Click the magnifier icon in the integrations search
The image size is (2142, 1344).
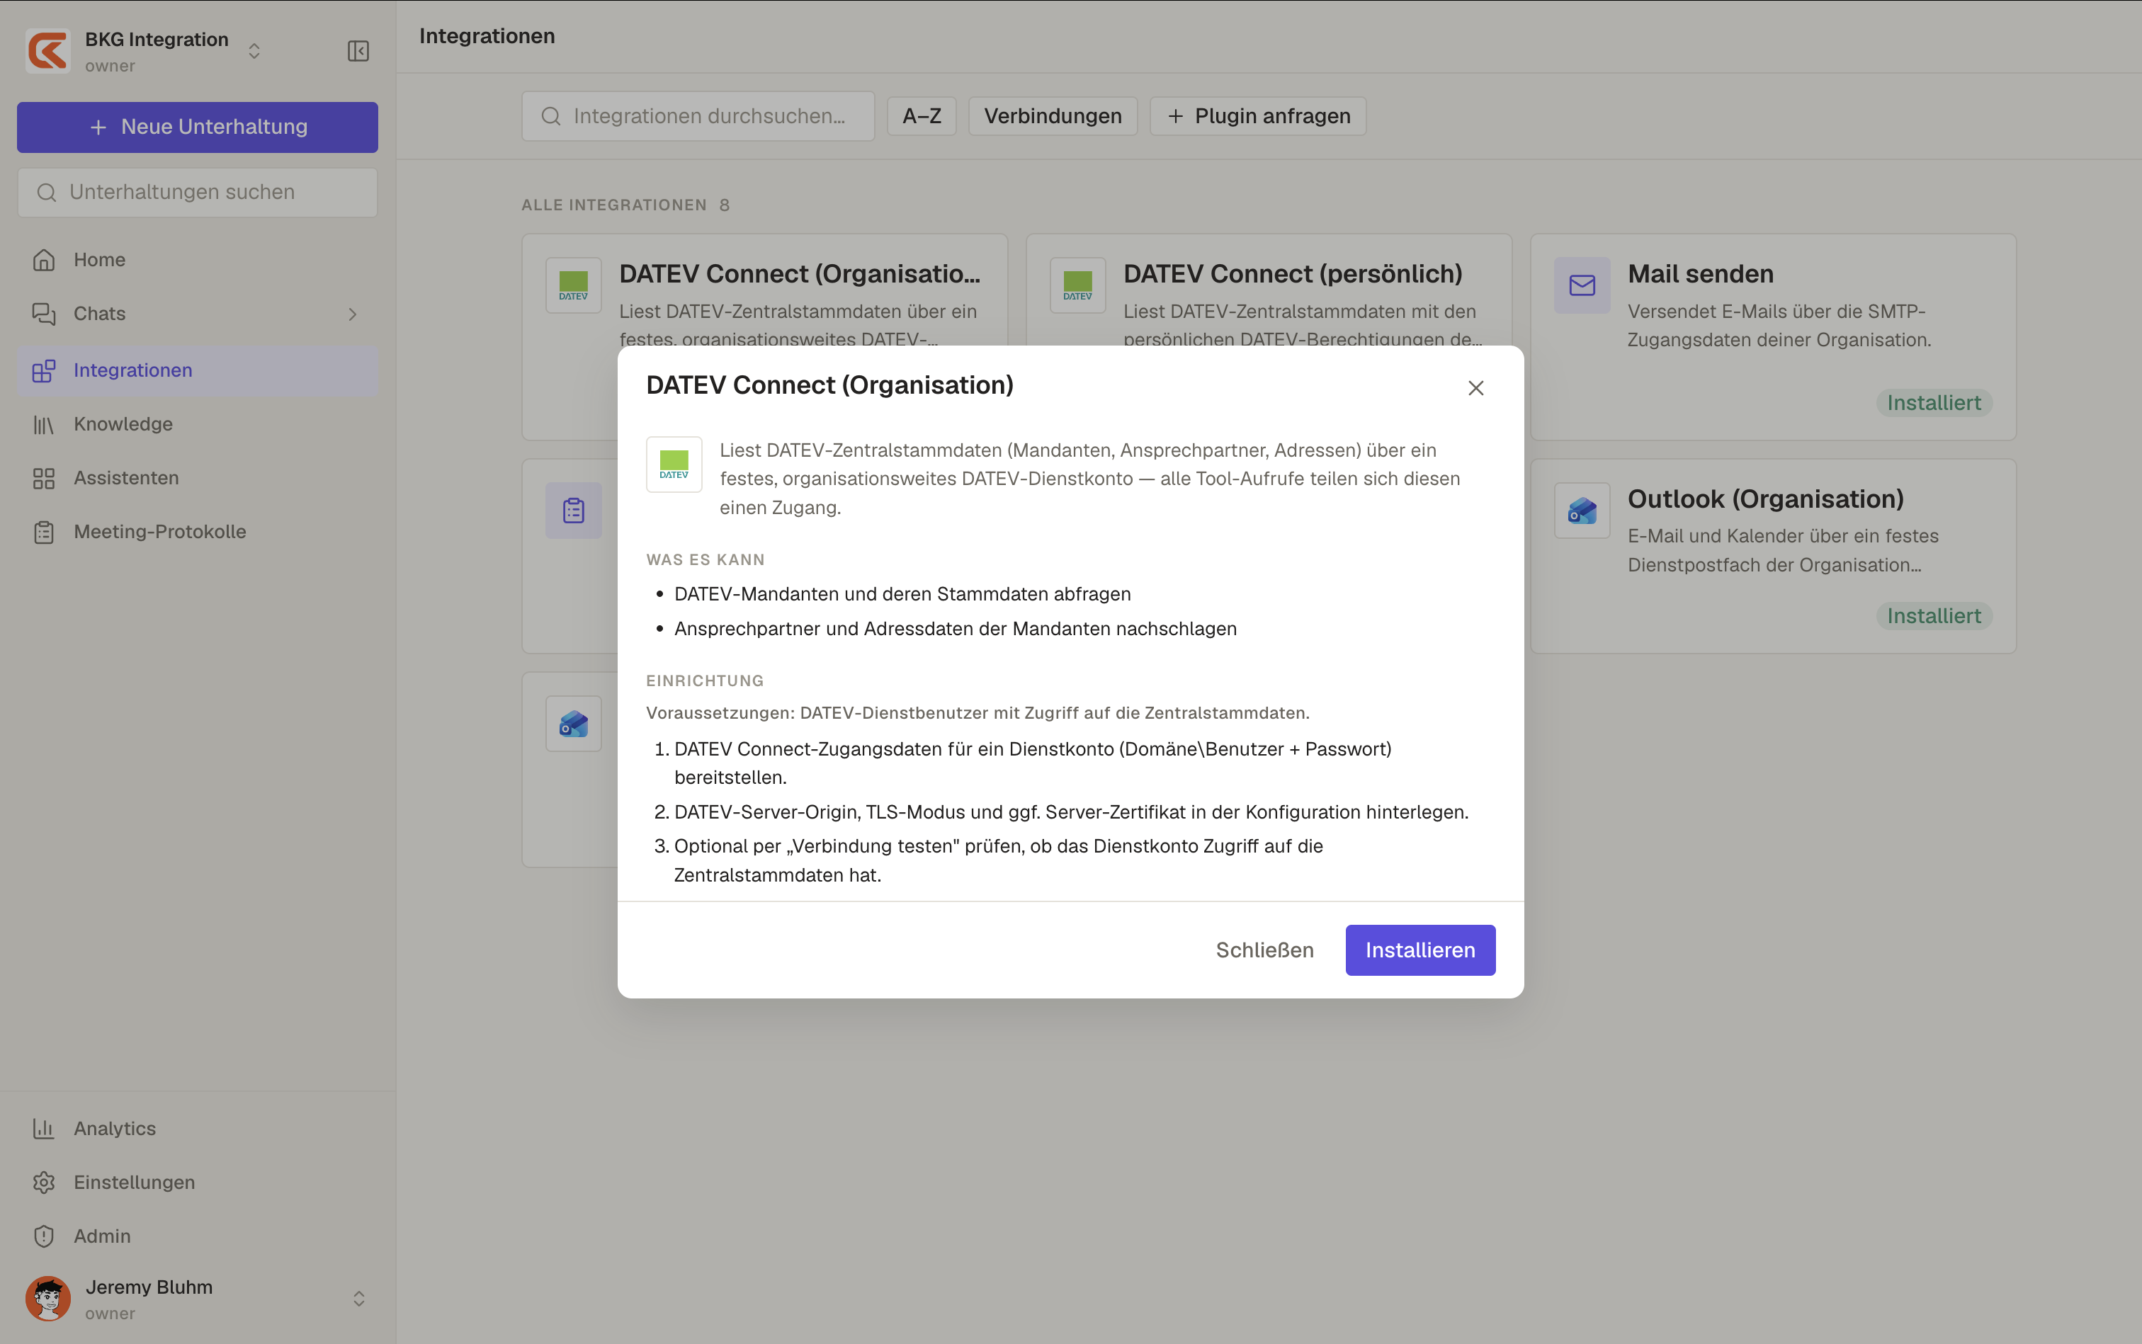click(x=551, y=116)
